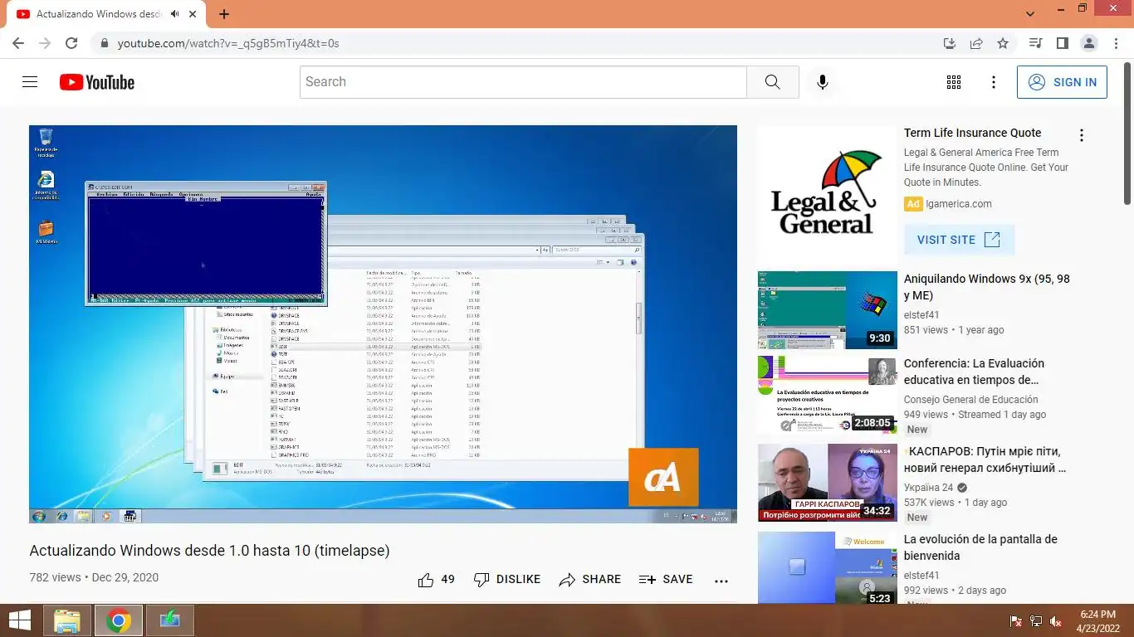Bookmark this page with star
Viewport: 1134px width, 637px height.
coord(1003,43)
